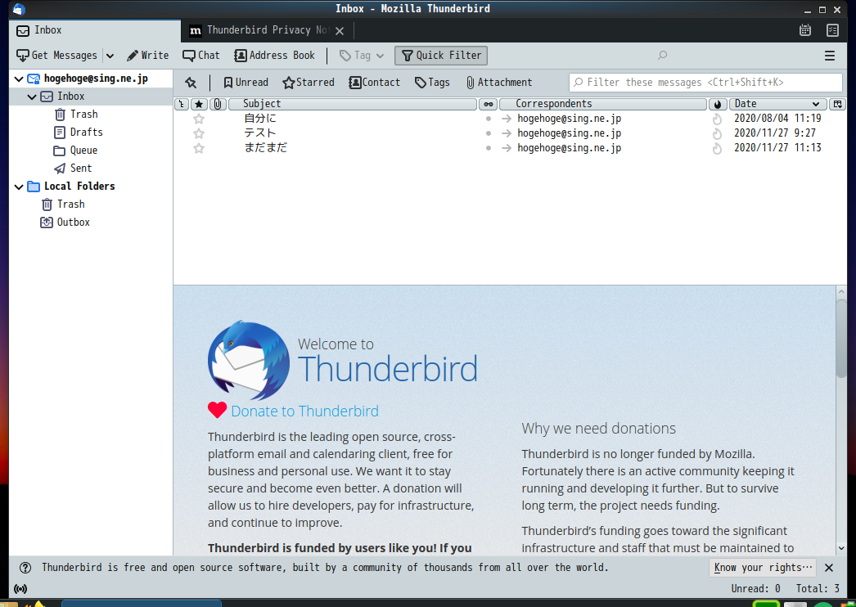Open the Tag dropdown
The width and height of the screenshot is (856, 607).
(362, 55)
